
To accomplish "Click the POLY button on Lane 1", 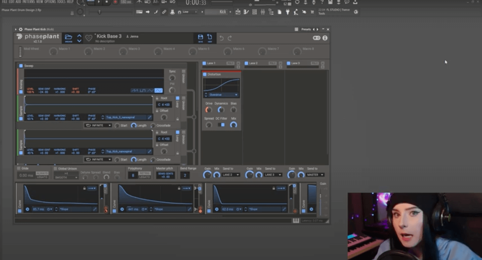I will pos(230,63).
